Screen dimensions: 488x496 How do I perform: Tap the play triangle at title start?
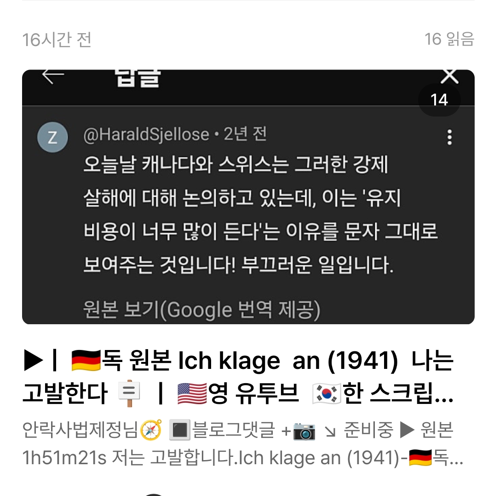pyautogui.click(x=34, y=361)
